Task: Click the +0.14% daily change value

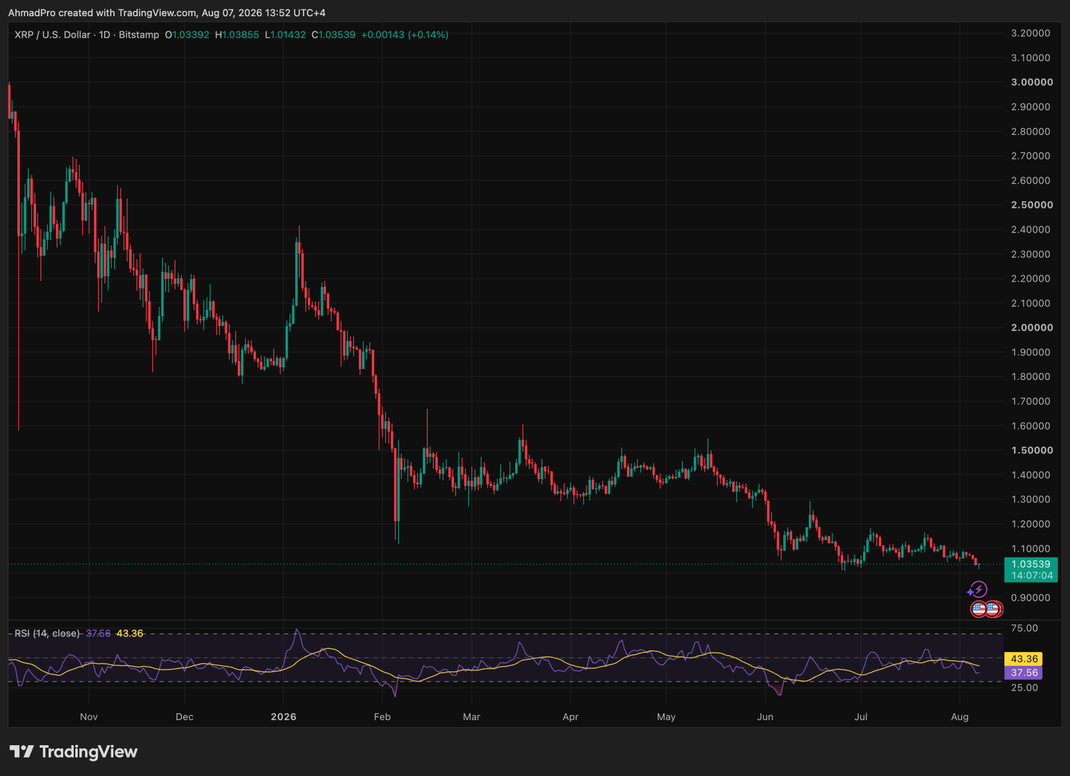Action: 428,35
